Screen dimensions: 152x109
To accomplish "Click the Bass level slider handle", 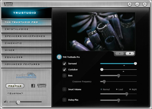I will [119, 76].
